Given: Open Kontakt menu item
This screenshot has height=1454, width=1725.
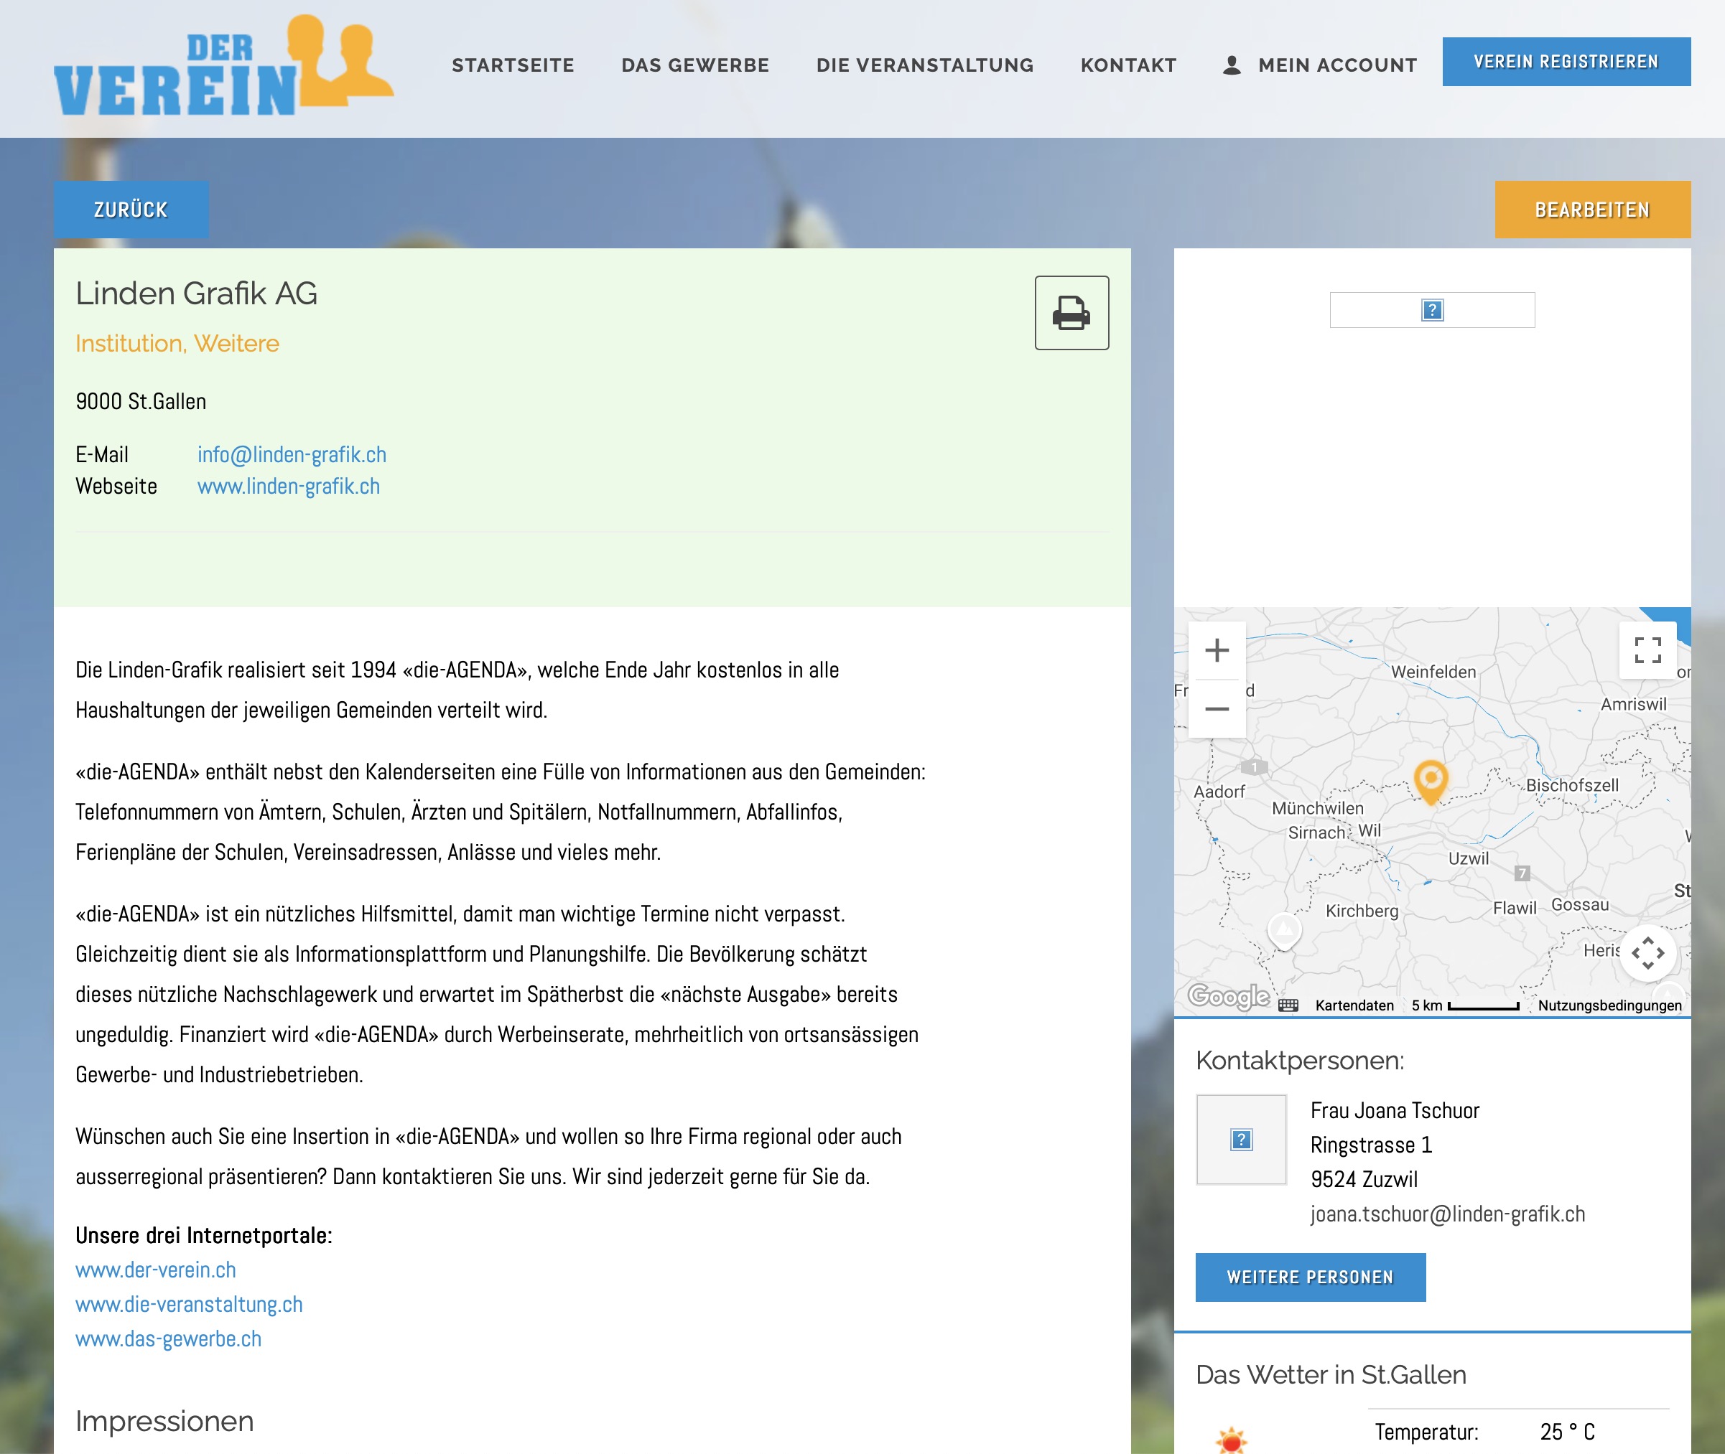Looking at the screenshot, I should pos(1128,65).
